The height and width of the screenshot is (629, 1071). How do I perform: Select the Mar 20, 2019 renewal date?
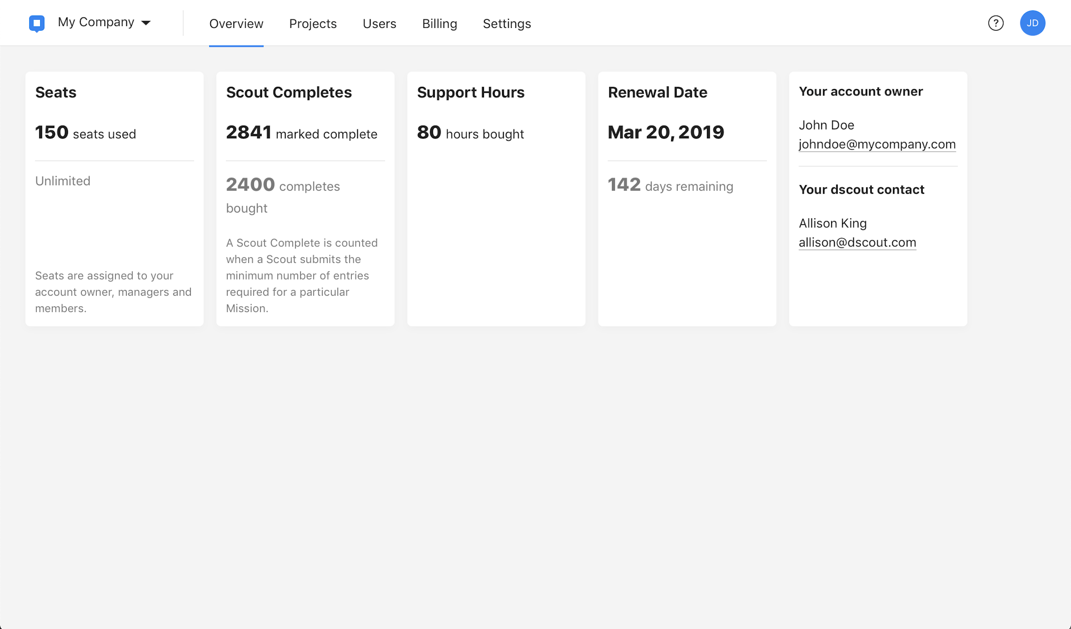point(665,132)
